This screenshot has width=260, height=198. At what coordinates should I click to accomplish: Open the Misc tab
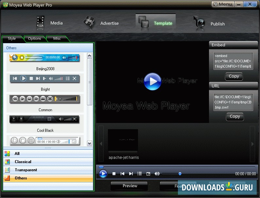click(57, 38)
